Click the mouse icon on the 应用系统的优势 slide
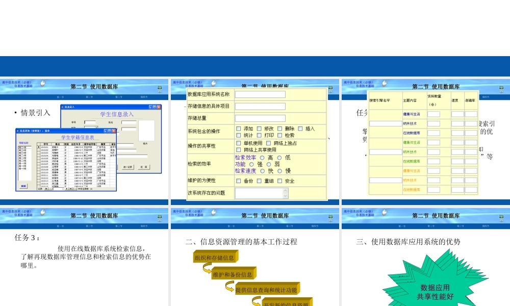Viewport: 510px width, 306px height. [x=385, y=212]
